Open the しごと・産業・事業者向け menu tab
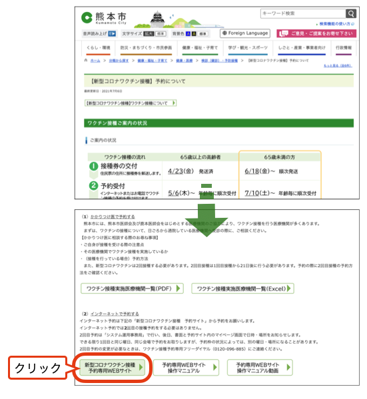The height and width of the screenshot is (399, 367). tap(302, 49)
